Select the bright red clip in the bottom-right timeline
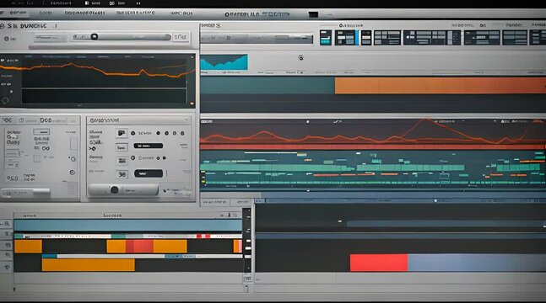 pos(379,263)
